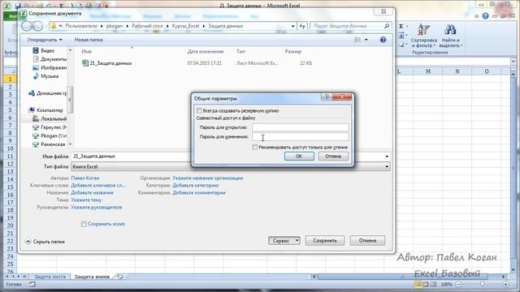
Task: Select Компьютер in the navigation pane
Action: (x=50, y=110)
